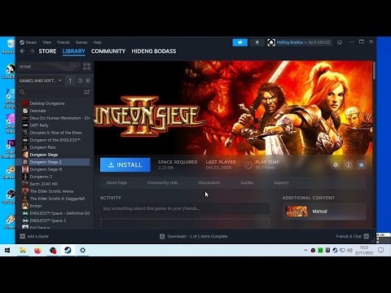Switch to the LIBRARY tab

(x=74, y=51)
